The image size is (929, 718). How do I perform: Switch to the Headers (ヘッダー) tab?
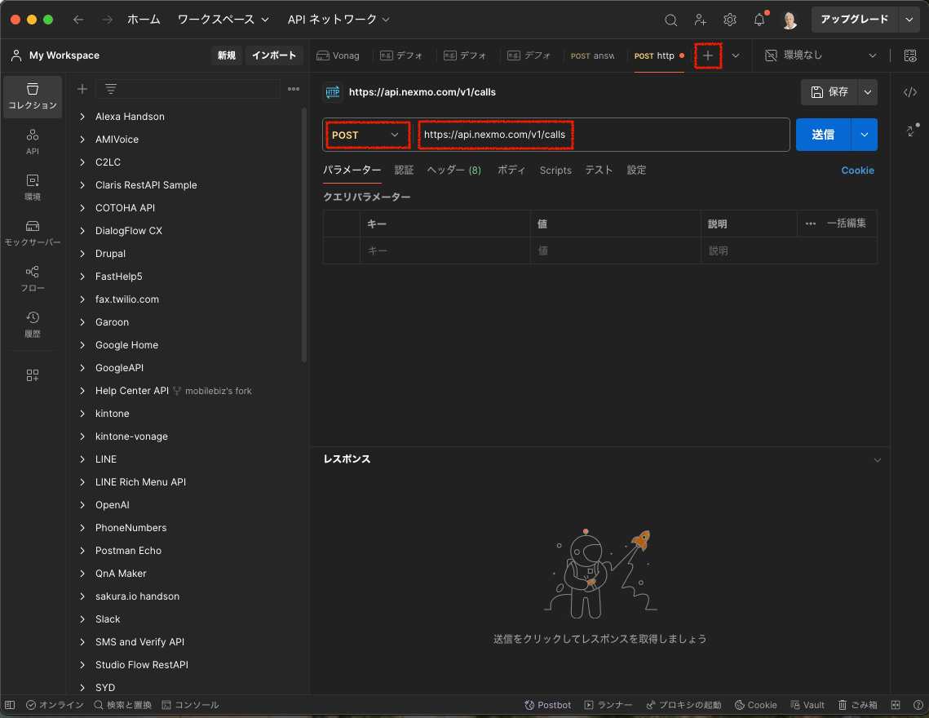click(x=453, y=171)
